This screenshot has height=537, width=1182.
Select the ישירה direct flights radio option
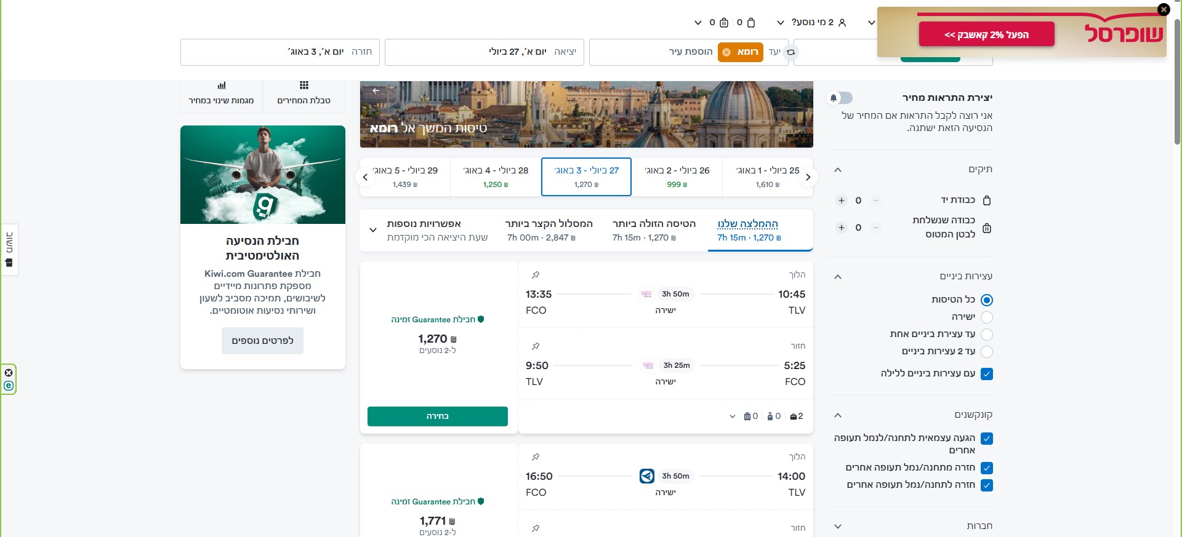point(987,317)
